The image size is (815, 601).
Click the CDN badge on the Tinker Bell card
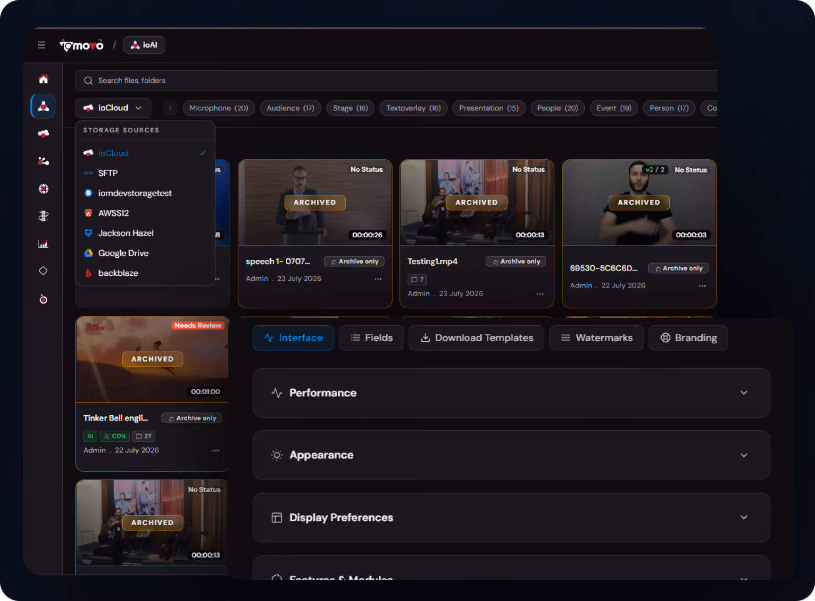[115, 436]
